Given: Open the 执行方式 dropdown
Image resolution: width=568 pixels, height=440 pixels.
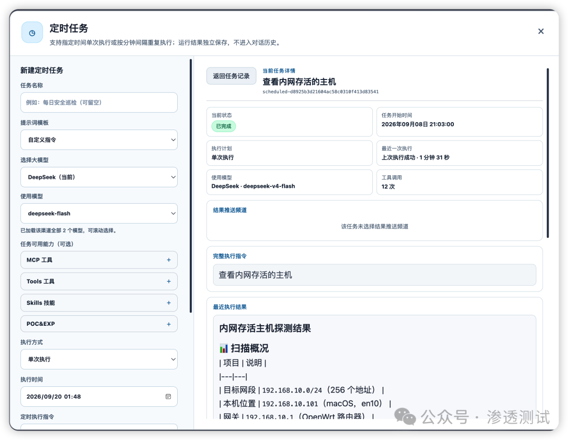Looking at the screenshot, I should [x=99, y=359].
